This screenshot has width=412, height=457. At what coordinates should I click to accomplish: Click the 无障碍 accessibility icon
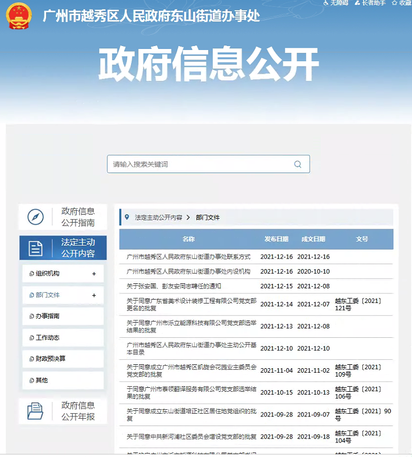[326, 3]
